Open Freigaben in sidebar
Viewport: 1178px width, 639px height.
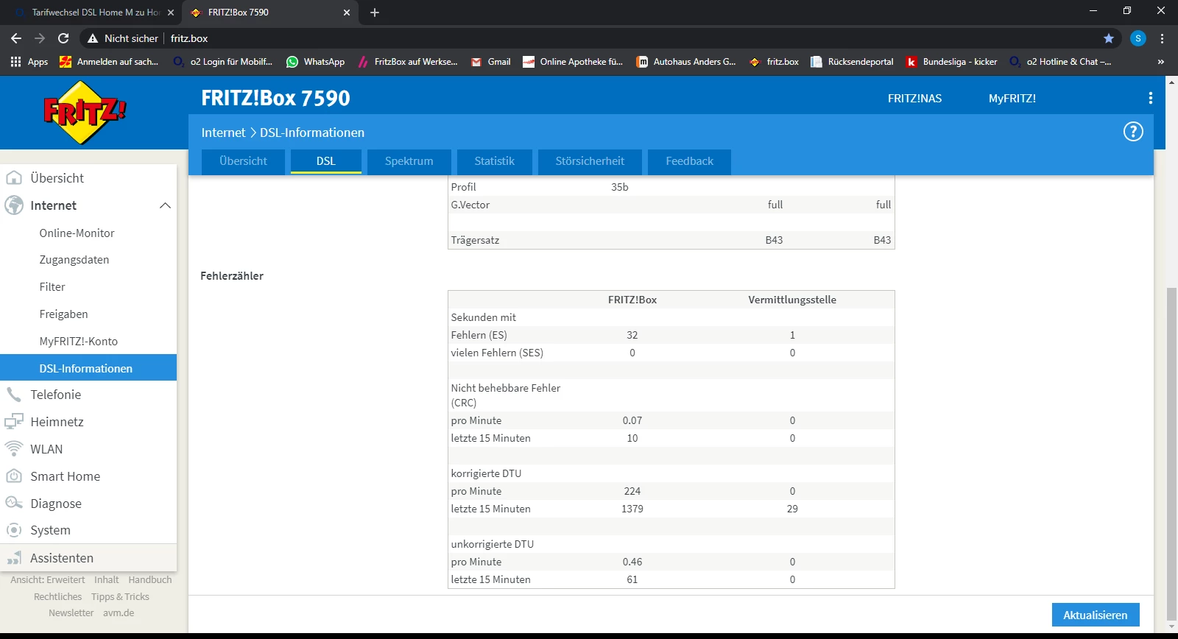point(63,314)
